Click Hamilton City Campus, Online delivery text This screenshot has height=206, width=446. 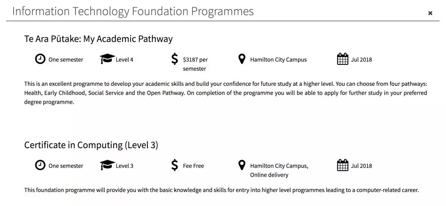tap(279, 170)
